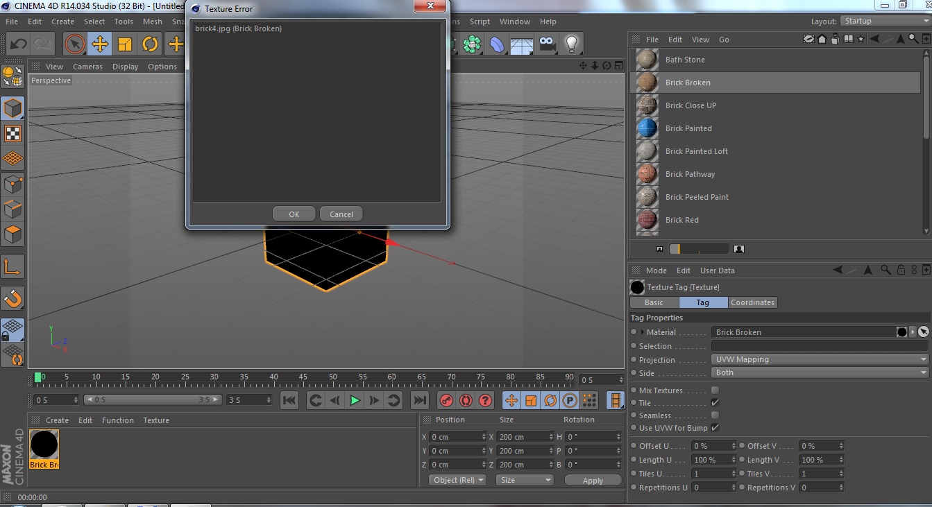
Task: Enable the Axis mode L-shaped icon
Action: click(x=13, y=266)
